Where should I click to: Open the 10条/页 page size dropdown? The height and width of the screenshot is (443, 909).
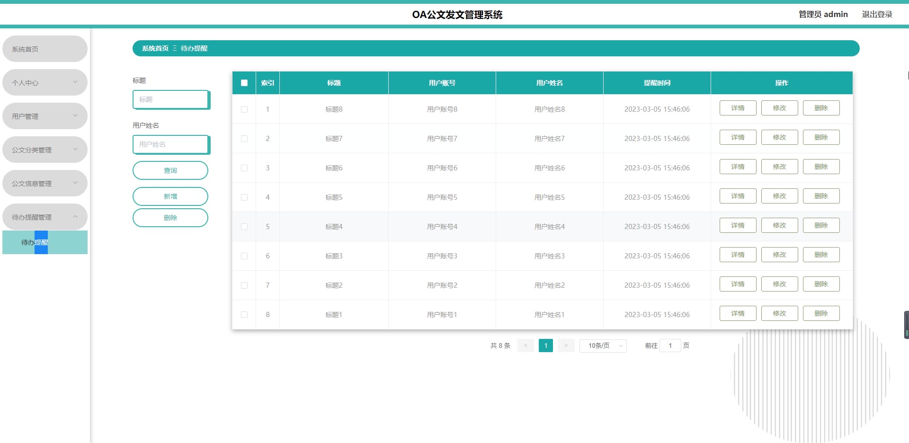tap(603, 346)
